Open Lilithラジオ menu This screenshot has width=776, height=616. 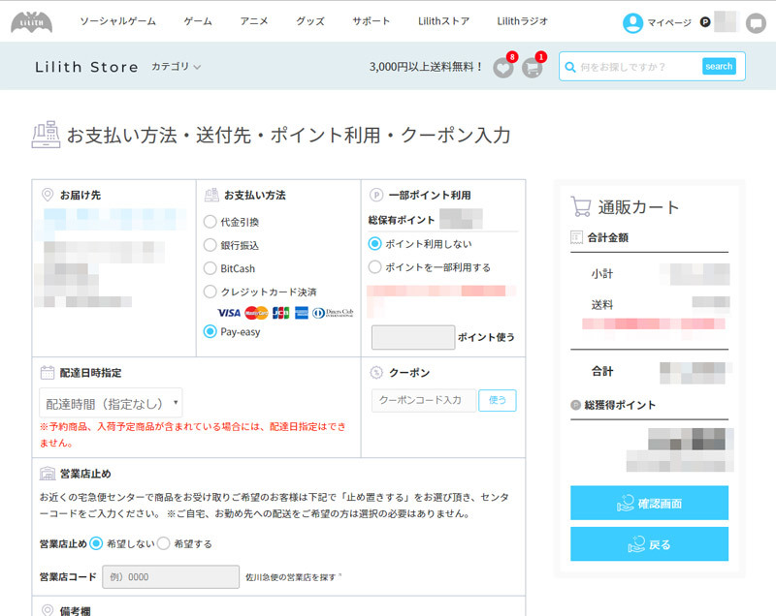pyautogui.click(x=523, y=21)
